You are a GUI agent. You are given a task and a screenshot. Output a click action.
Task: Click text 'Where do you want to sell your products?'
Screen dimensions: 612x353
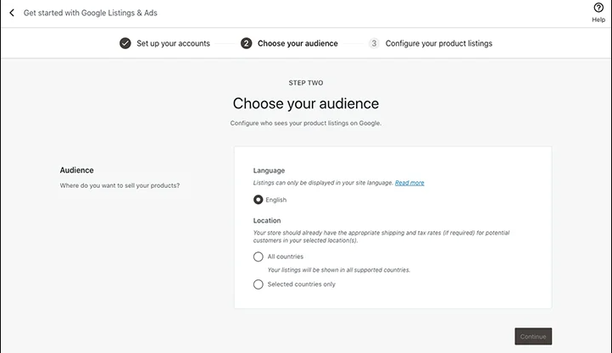click(x=120, y=185)
